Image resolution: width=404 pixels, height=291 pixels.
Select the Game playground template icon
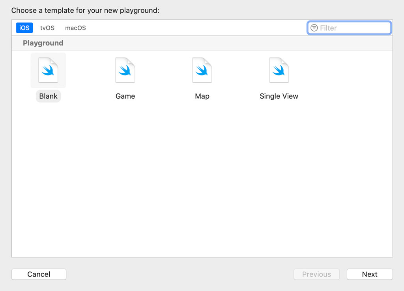point(125,70)
